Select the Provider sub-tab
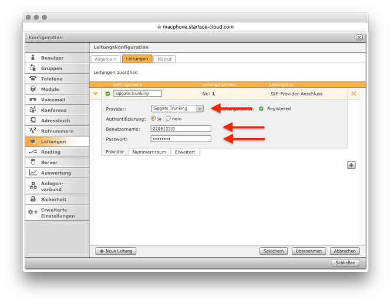The height and width of the screenshot is (304, 391). [x=114, y=152]
